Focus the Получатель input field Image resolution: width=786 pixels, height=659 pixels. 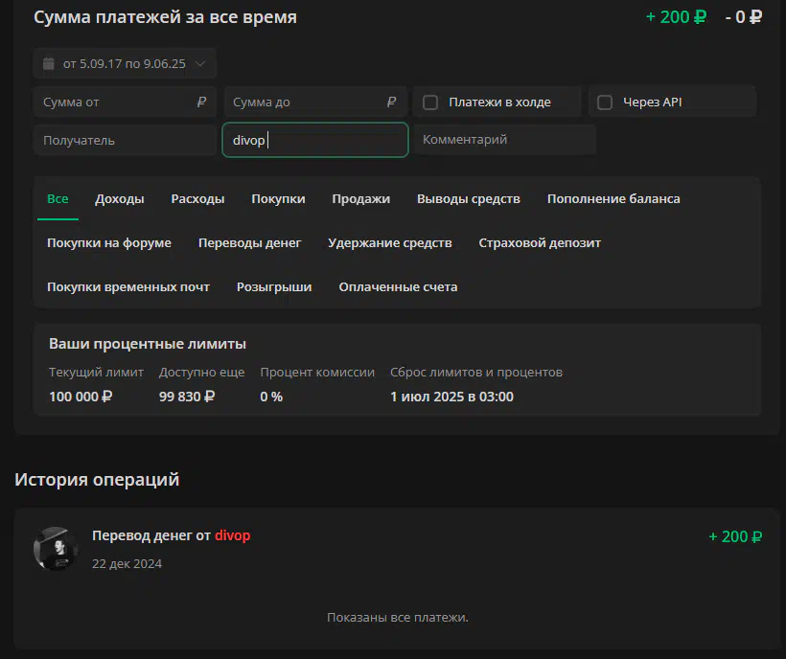click(125, 140)
